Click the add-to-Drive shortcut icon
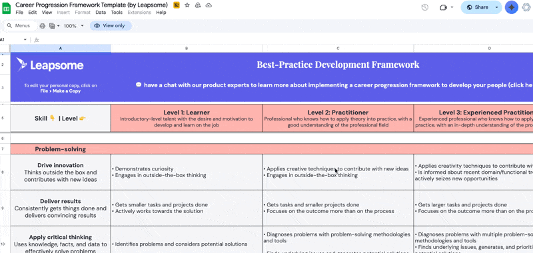 [x=198, y=5]
